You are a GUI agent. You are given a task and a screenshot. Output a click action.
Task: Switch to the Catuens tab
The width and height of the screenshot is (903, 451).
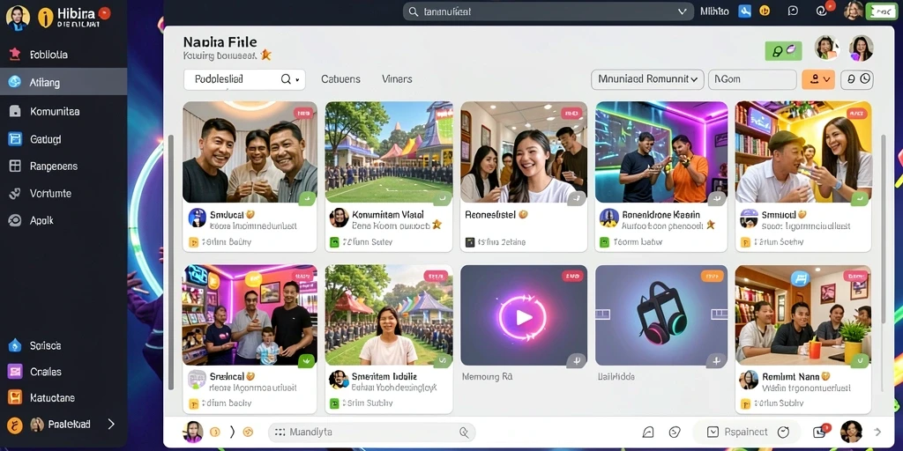340,79
